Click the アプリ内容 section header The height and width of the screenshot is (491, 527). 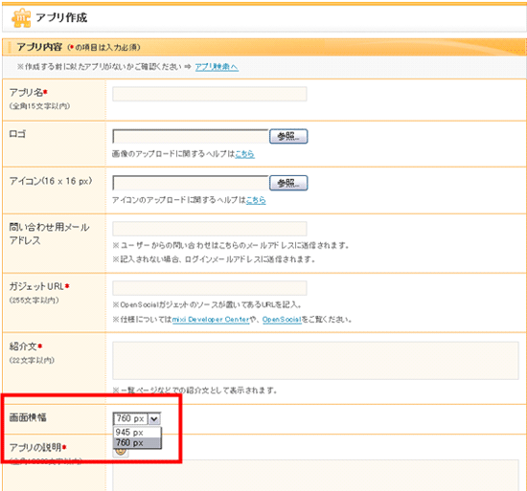coord(39,47)
